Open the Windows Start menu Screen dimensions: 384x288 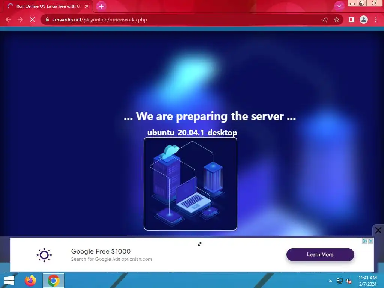[x=9, y=280]
